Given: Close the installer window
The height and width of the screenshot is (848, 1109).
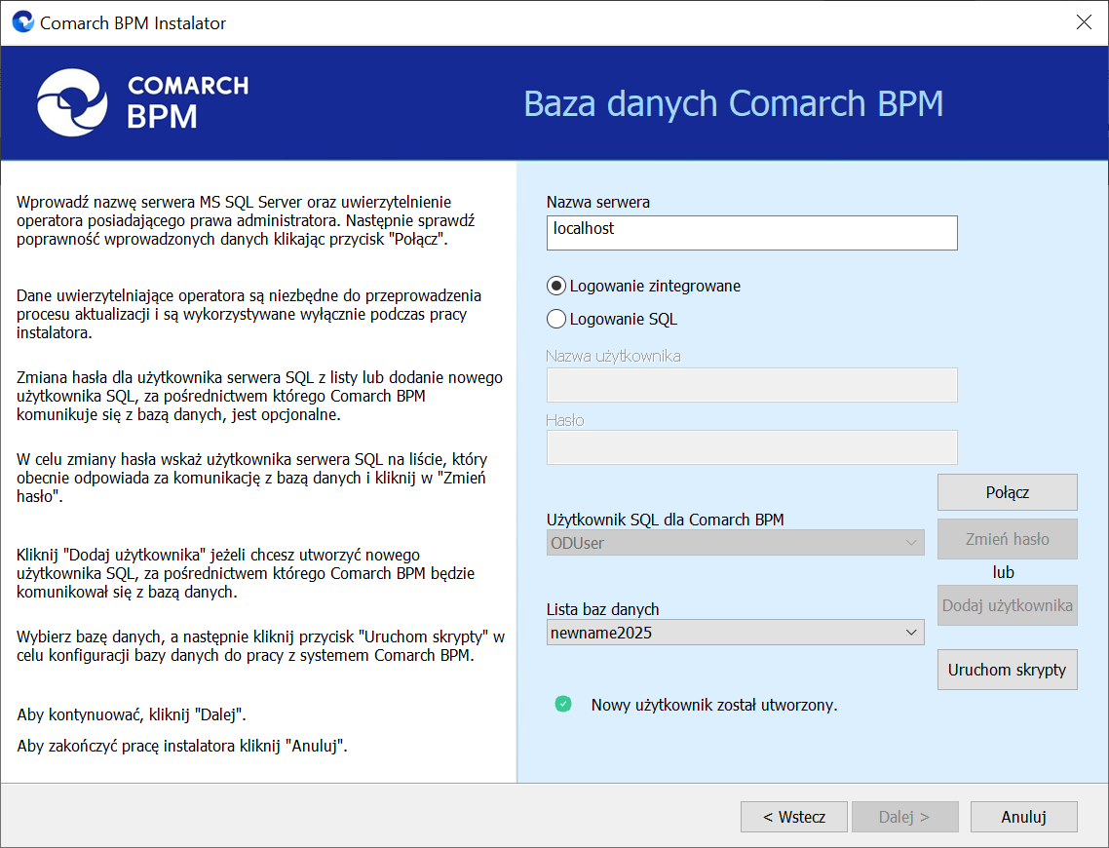Looking at the screenshot, I should pos(1084,21).
